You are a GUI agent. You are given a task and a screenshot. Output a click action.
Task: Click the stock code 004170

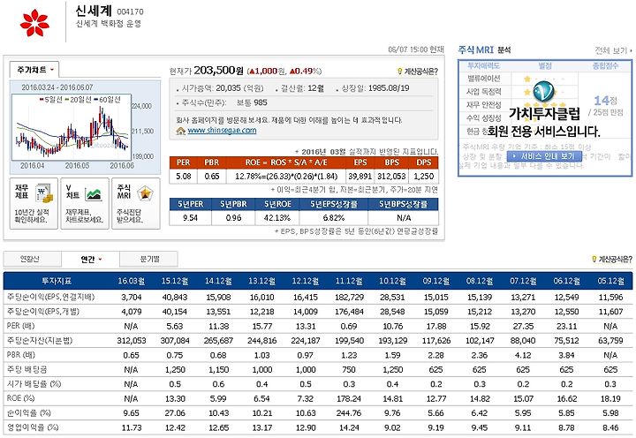pyautogui.click(x=130, y=11)
